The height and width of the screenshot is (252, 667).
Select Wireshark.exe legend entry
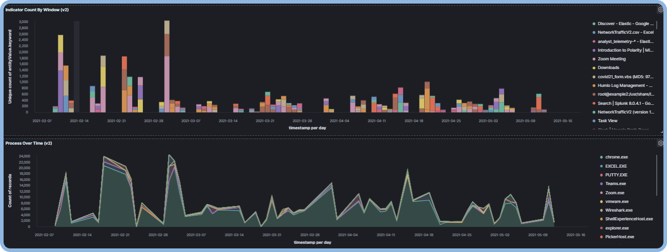pyautogui.click(x=618, y=210)
